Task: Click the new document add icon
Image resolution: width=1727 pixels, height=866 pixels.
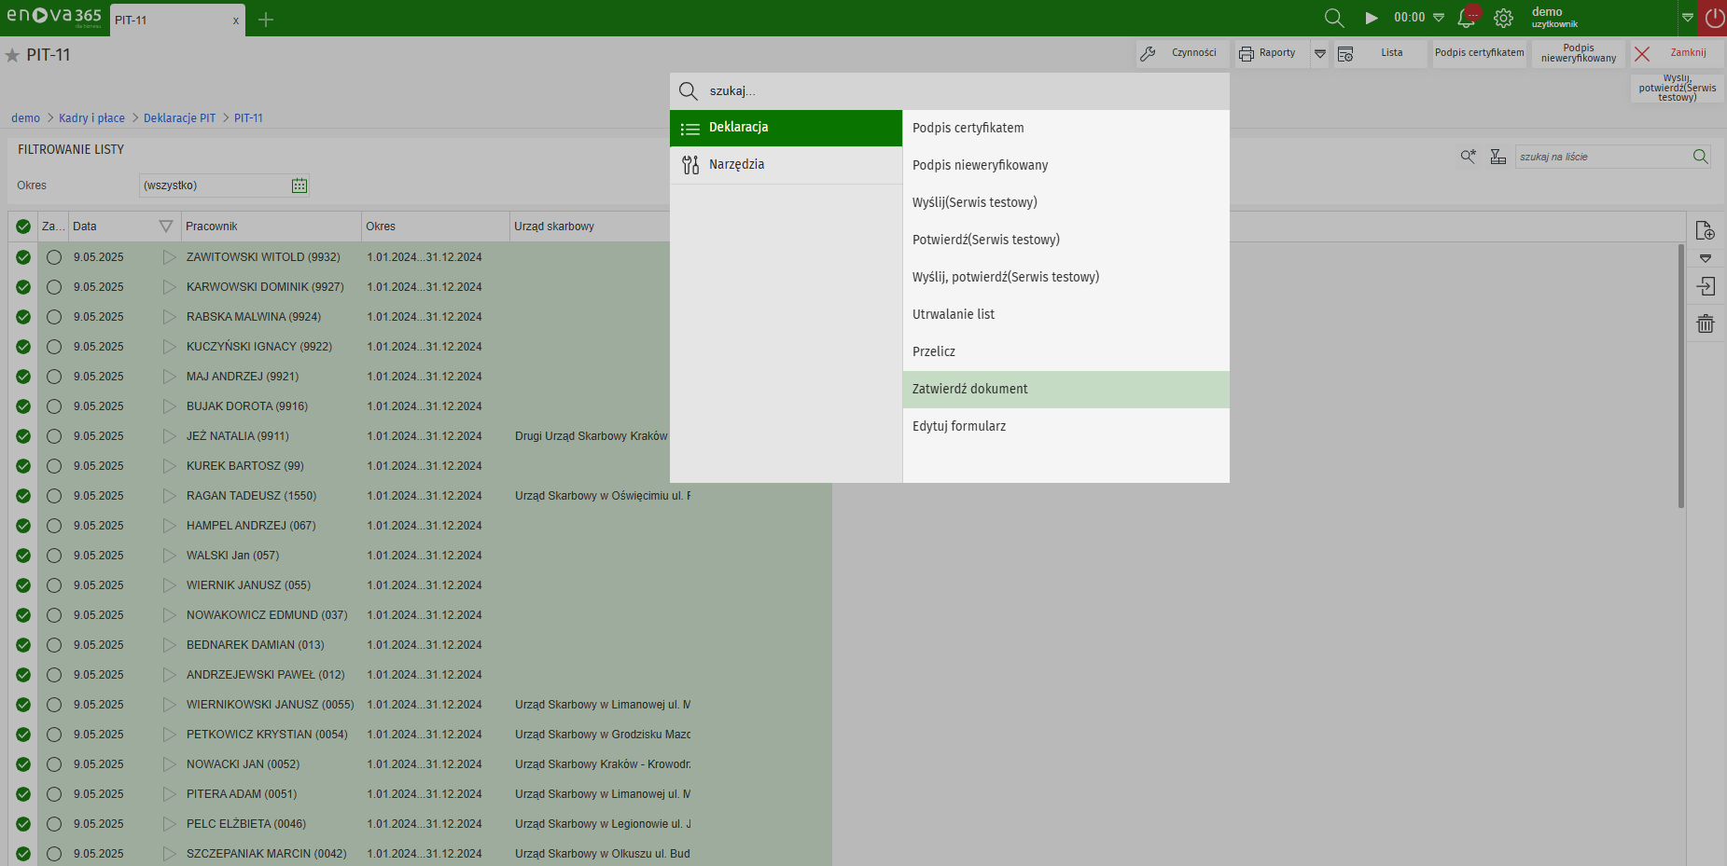Action: tap(1706, 230)
